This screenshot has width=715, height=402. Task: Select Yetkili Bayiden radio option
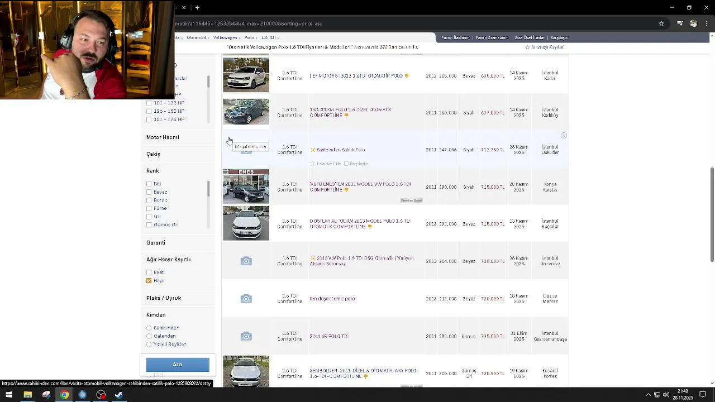coord(149,344)
